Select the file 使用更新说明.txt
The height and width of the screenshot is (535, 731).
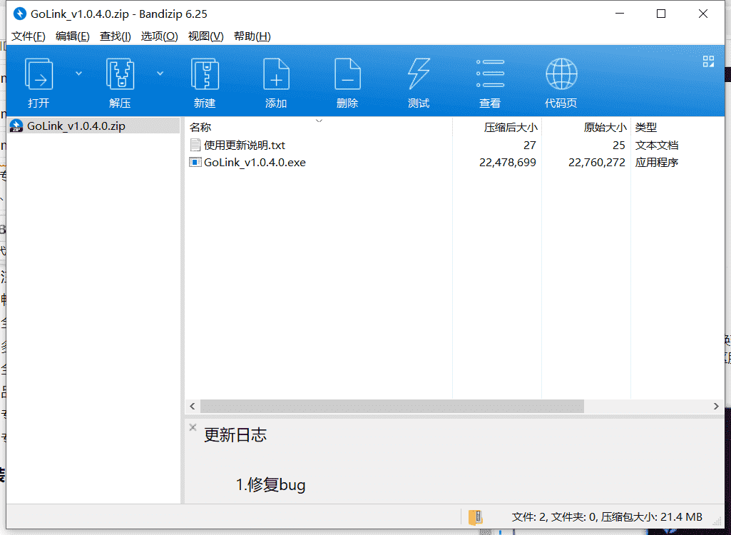245,145
